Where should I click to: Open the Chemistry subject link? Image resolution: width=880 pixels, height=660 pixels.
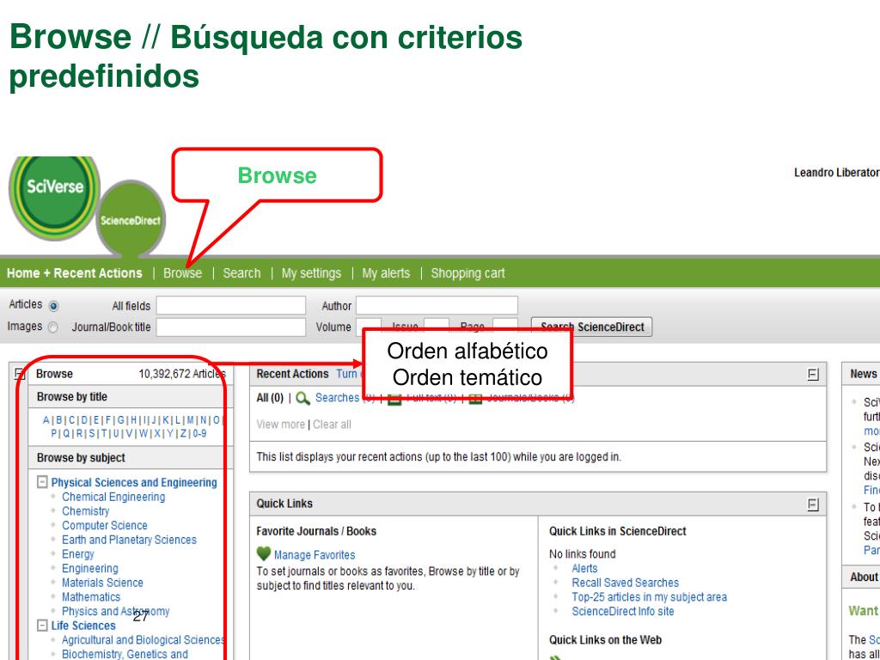tap(85, 511)
